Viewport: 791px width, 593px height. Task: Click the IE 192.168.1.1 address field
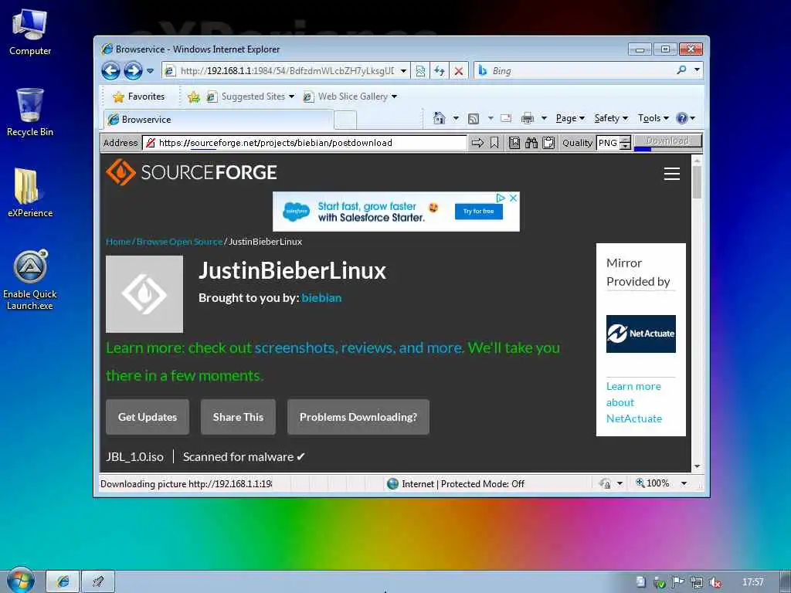[x=287, y=71]
